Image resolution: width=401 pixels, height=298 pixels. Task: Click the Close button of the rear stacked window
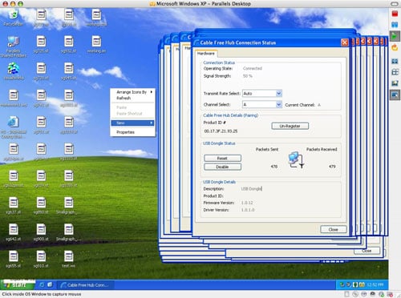pyautogui.click(x=367, y=251)
